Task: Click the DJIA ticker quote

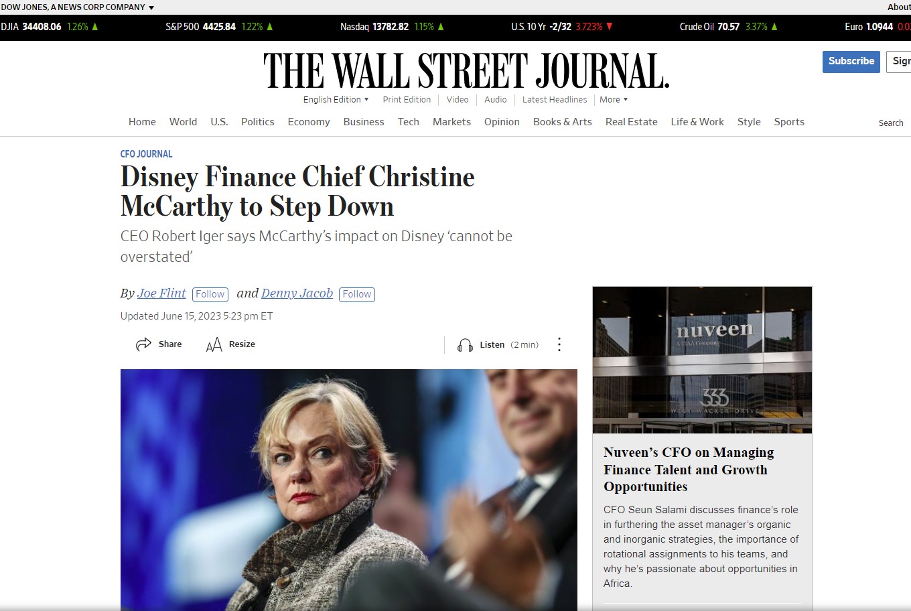Action: coord(50,27)
